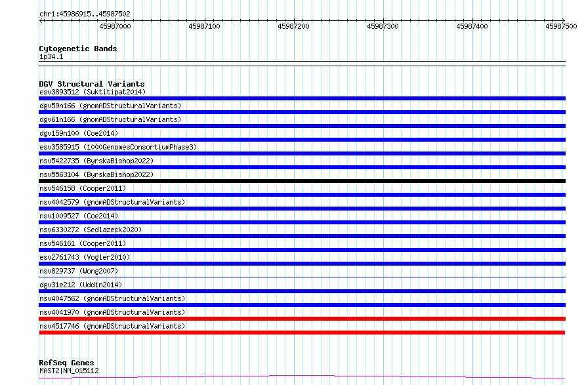Click the blue bar under nsv6330272
Screen dimensions: 584x385
click(302, 236)
